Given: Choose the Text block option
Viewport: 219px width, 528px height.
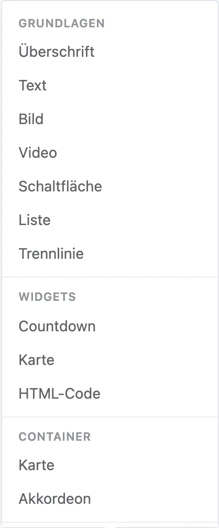Looking at the screenshot, I should [x=110, y=86].
